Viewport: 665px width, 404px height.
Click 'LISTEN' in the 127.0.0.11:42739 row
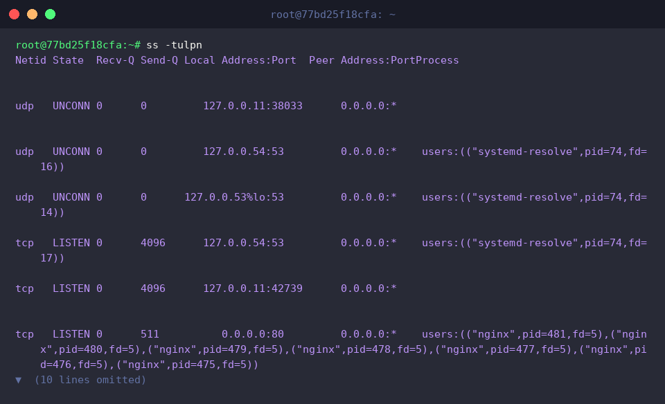[71, 288]
